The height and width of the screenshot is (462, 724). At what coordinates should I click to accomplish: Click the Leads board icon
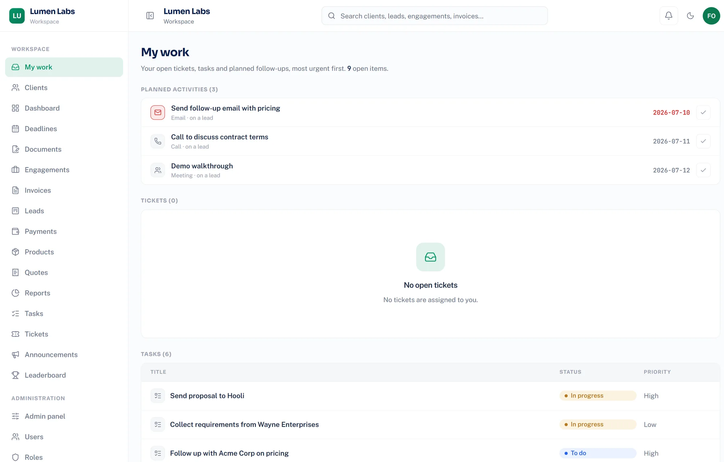pos(15,211)
